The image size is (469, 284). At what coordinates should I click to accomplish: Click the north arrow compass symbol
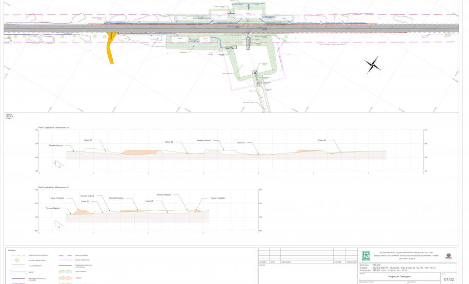tap(374, 65)
